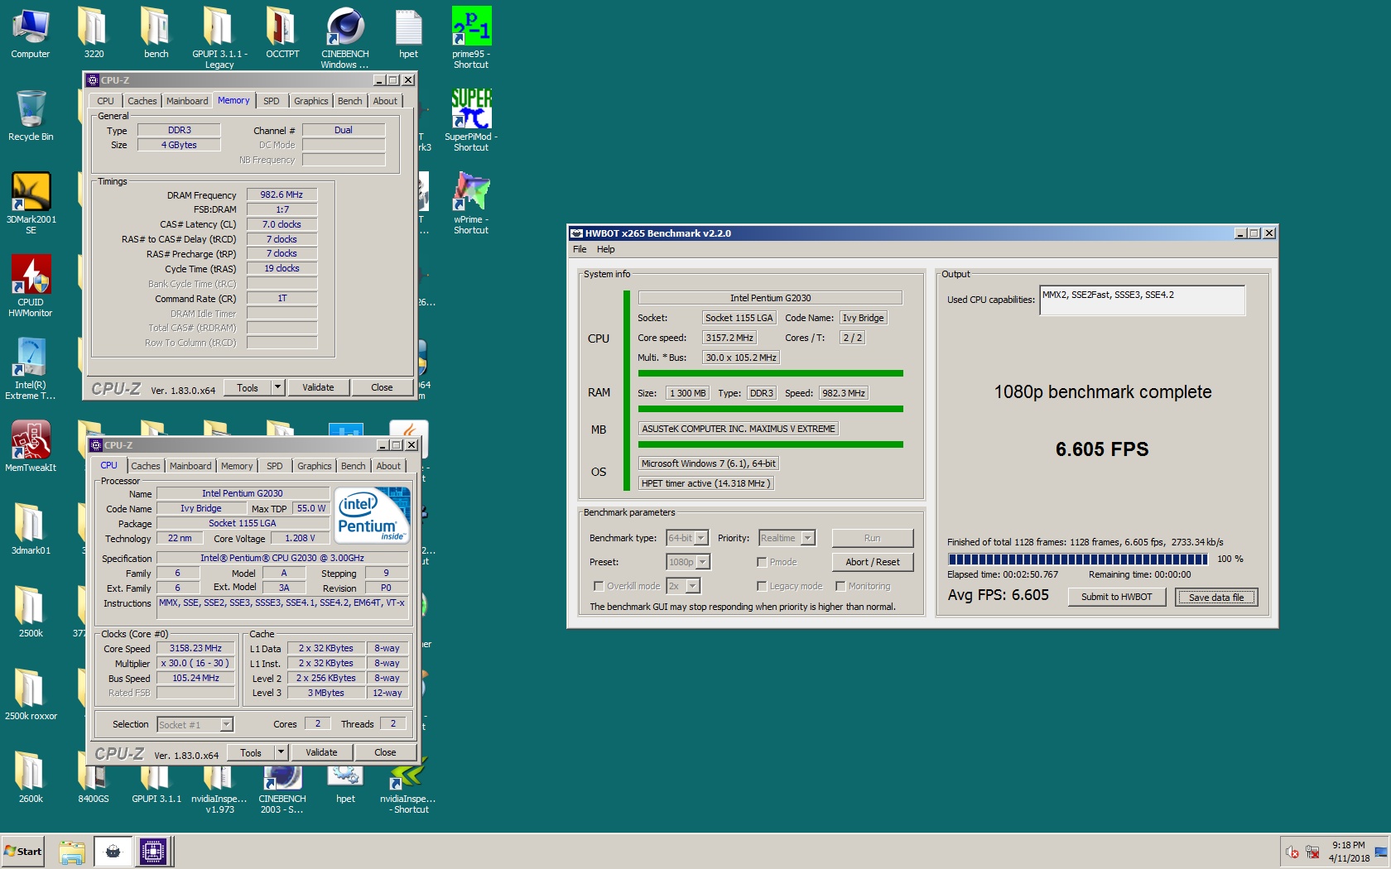
Task: Open the Help menu in HWBOT
Action: click(x=606, y=249)
